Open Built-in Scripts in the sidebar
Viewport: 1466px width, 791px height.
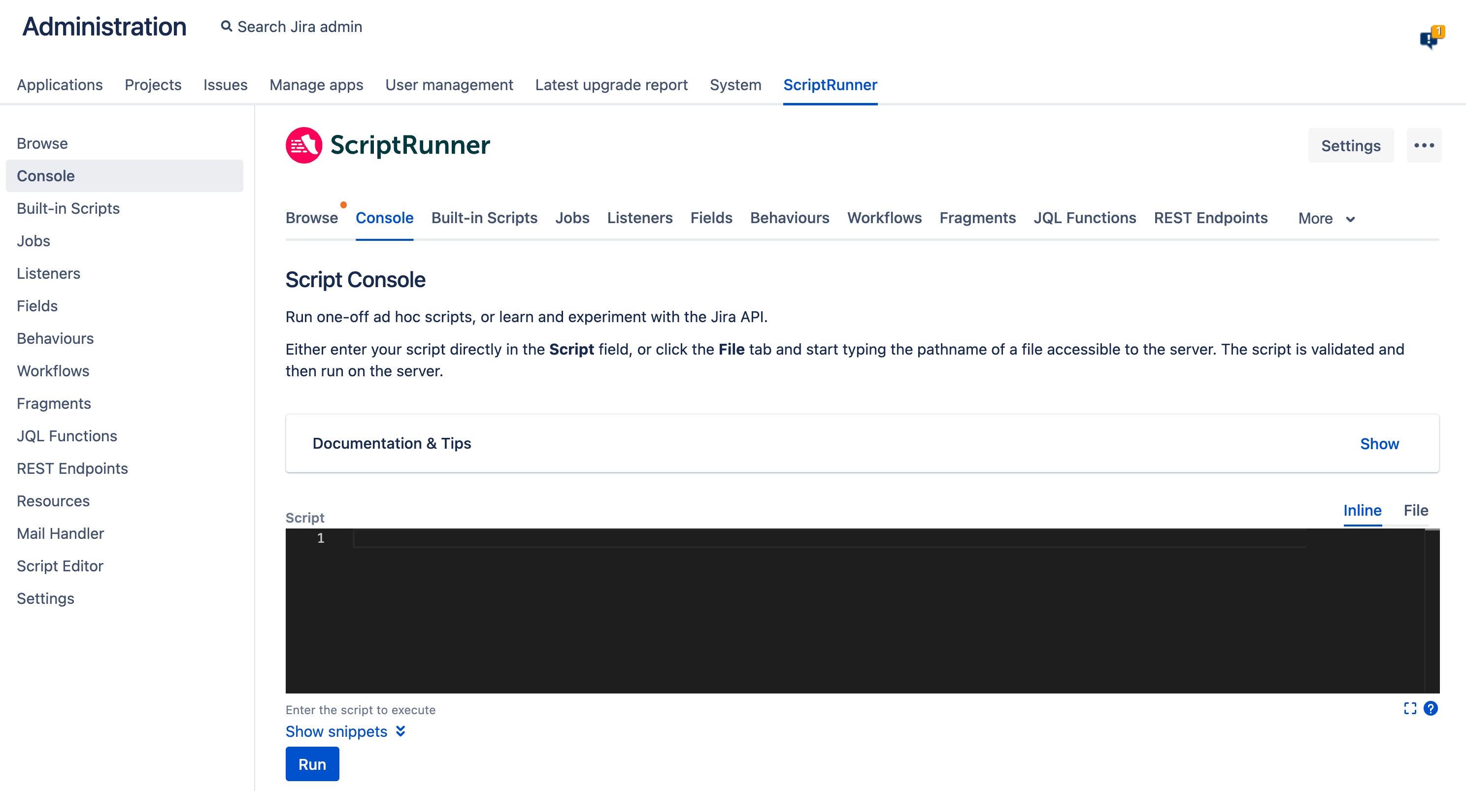124,208
